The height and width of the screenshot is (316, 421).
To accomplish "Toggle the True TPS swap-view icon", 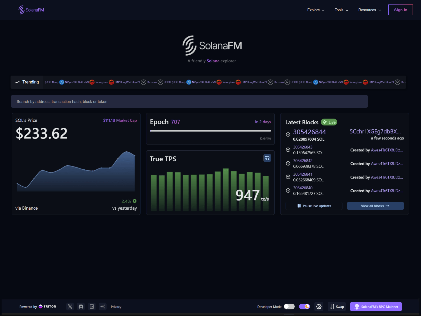I will (267, 158).
